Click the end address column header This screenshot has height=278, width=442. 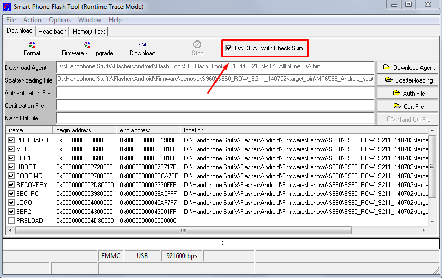coord(148,130)
